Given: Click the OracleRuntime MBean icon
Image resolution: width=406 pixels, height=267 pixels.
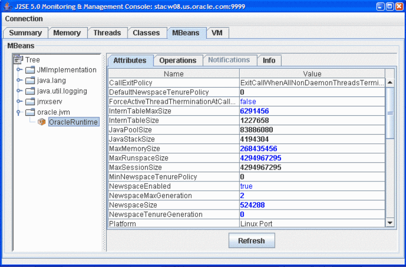Looking at the screenshot, I should pos(42,123).
